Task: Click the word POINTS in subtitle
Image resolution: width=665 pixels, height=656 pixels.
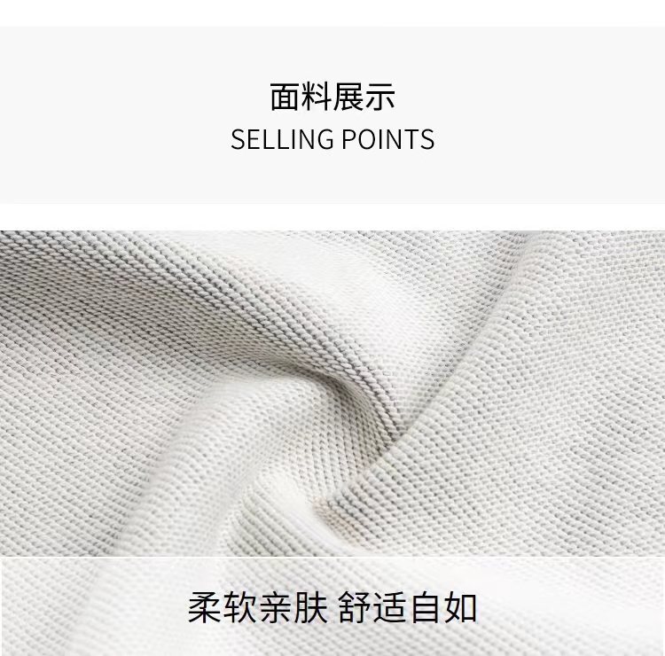Action: tap(388, 139)
